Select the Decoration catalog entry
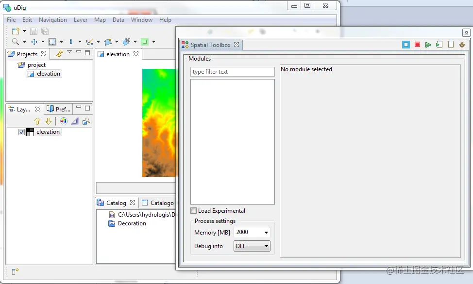The image size is (473, 284). point(127,223)
